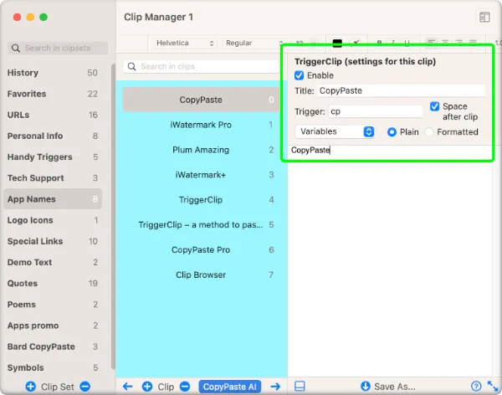Image resolution: width=502 pixels, height=395 pixels.
Task: Open the Demo Text clip set
Action: [x=53, y=263]
